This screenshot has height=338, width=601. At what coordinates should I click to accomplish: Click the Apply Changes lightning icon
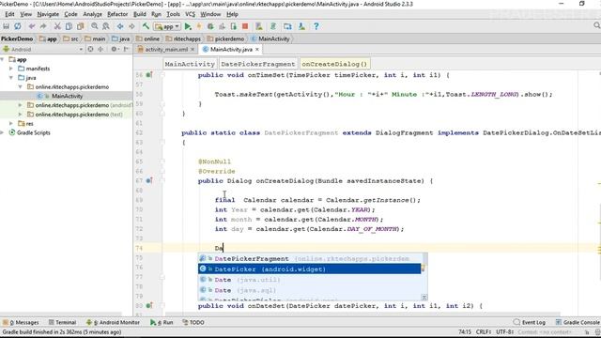(199, 26)
